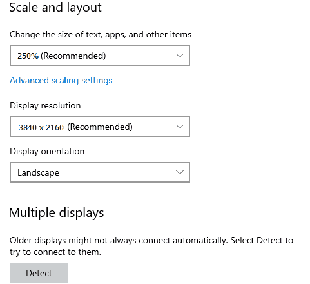Click '(Recommended)' text in the scaling box
The height and width of the screenshot is (284, 310).
(73, 56)
